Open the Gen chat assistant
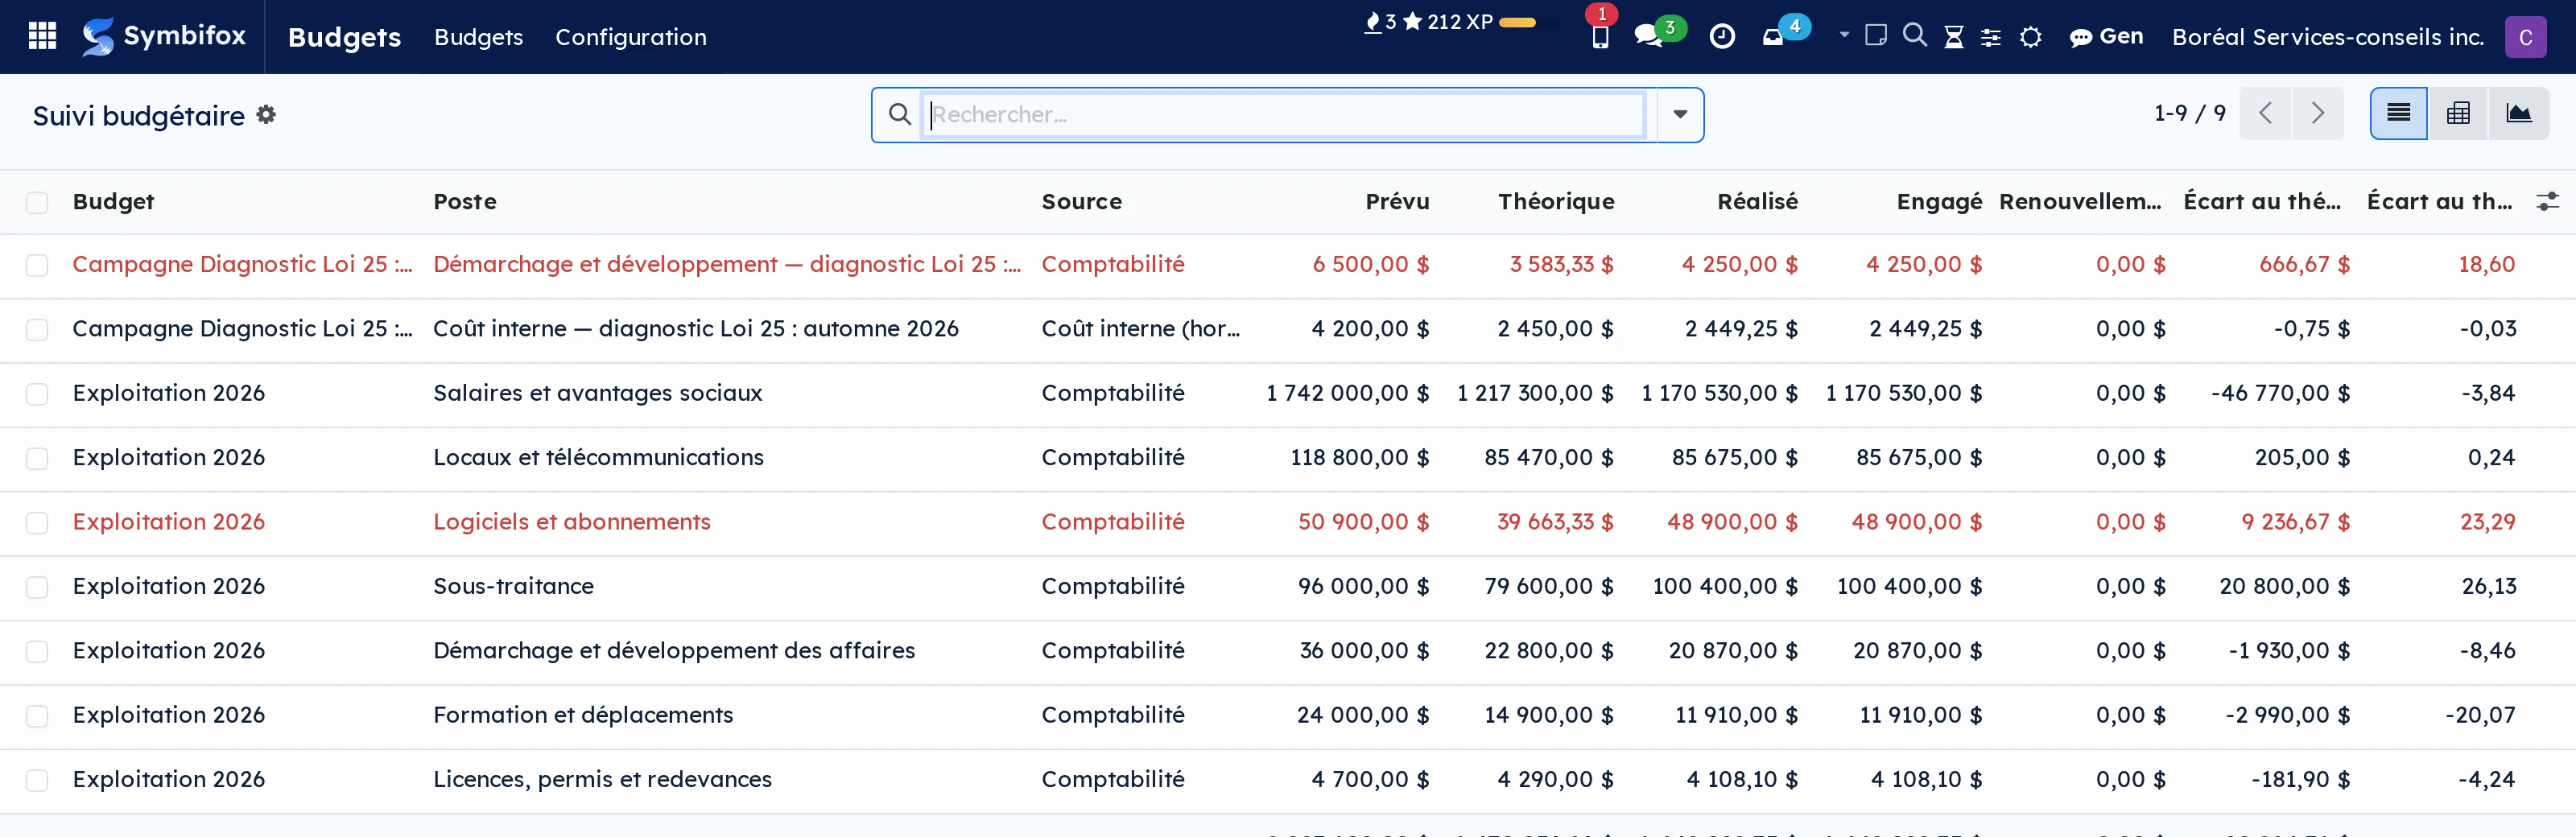The width and height of the screenshot is (2576, 837). point(2106,37)
